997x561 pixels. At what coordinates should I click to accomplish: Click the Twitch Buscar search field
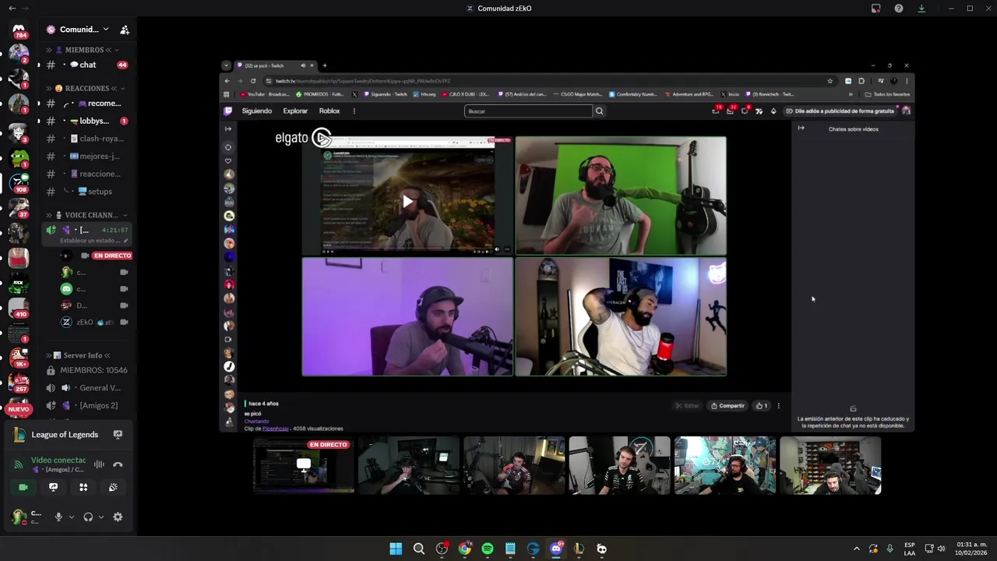pyautogui.click(x=528, y=111)
